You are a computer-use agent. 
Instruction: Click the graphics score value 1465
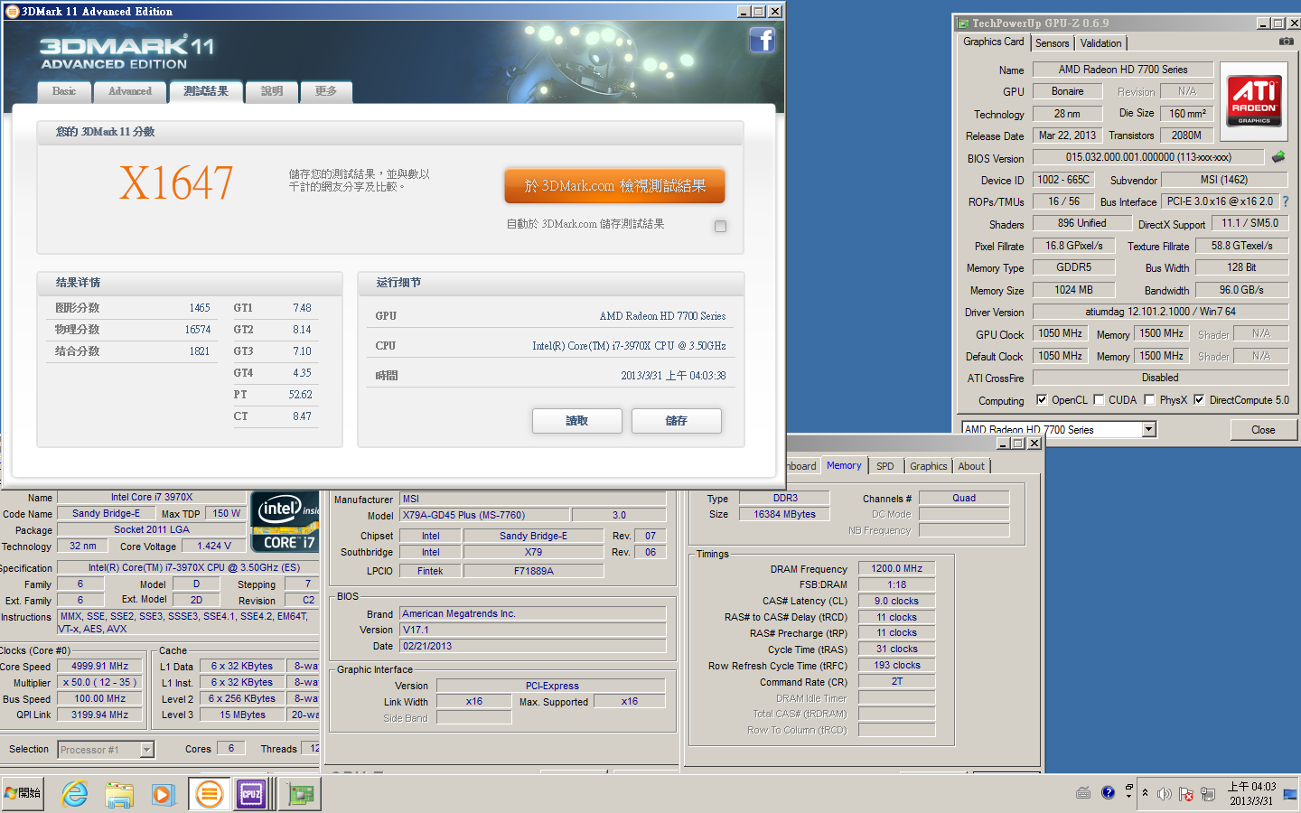200,308
